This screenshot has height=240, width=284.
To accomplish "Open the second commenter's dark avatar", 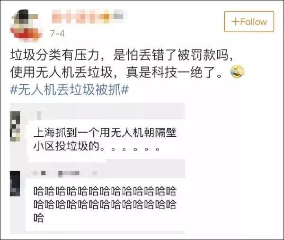I will coord(15,184).
